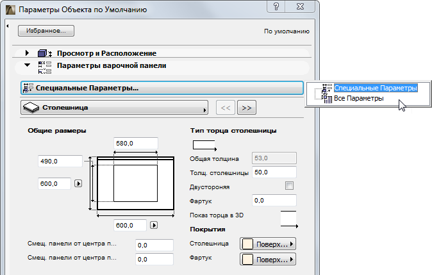The image size is (432, 275).
Task: Click the Параметры варочной панели list icon
Action: pos(45,68)
